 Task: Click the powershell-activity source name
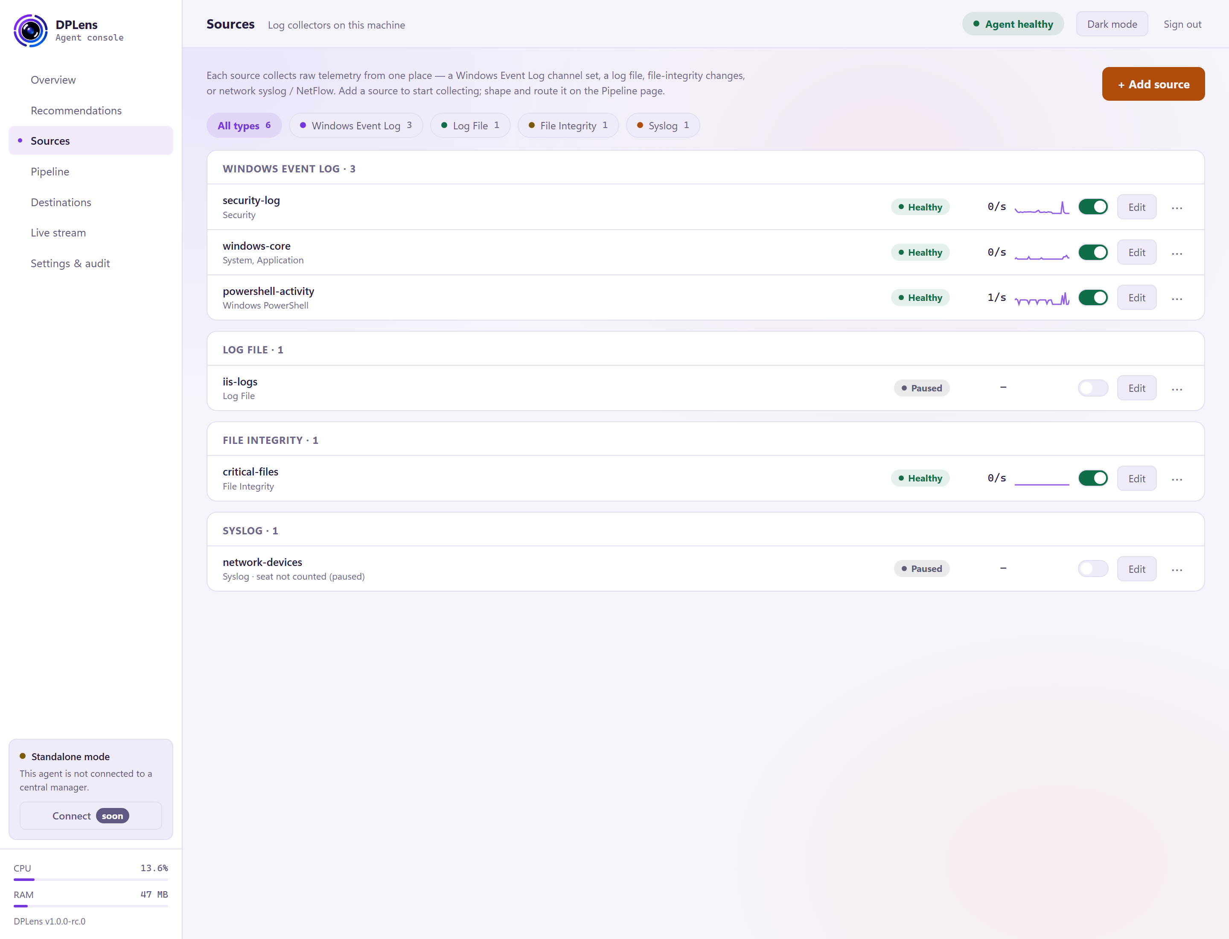pyautogui.click(x=268, y=291)
